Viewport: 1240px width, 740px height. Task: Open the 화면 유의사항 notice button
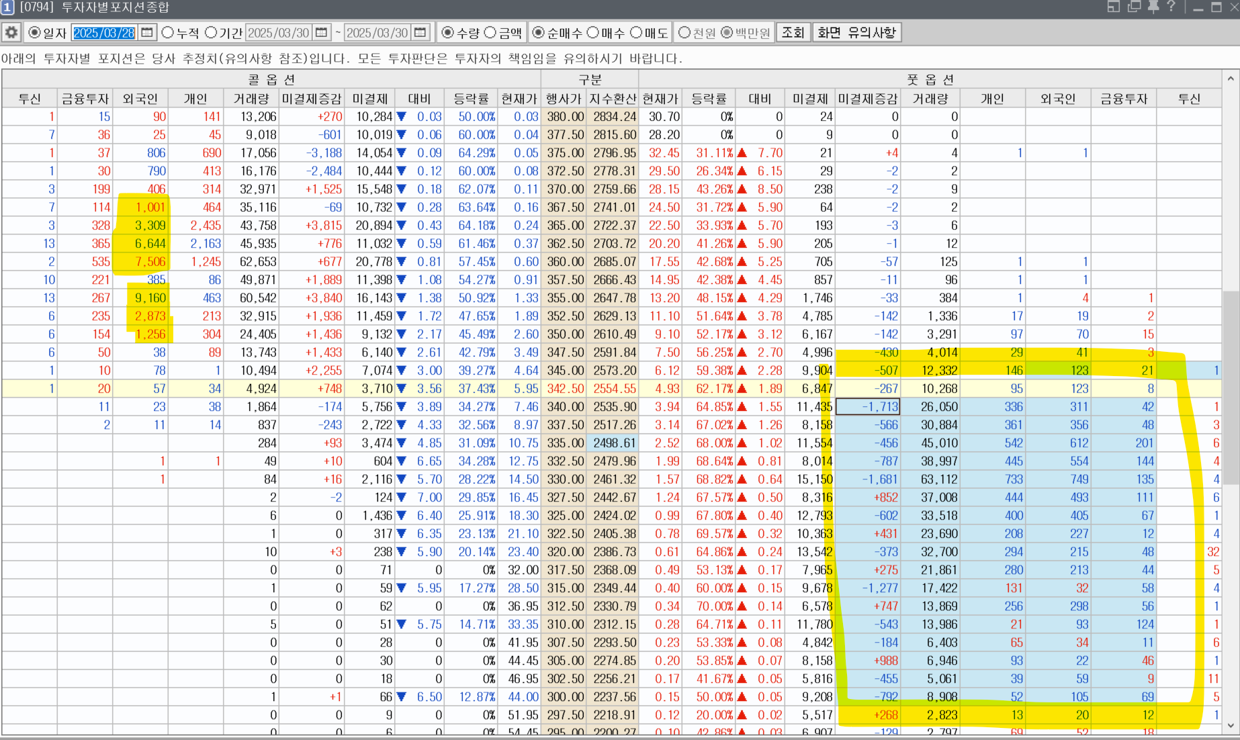(856, 32)
